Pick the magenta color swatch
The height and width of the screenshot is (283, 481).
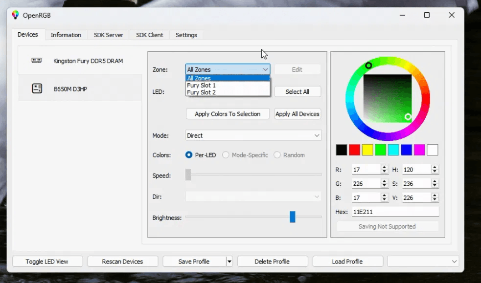coord(419,150)
